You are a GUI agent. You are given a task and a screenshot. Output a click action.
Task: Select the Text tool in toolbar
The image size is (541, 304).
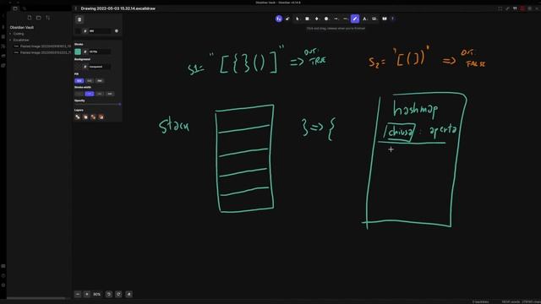(x=364, y=19)
